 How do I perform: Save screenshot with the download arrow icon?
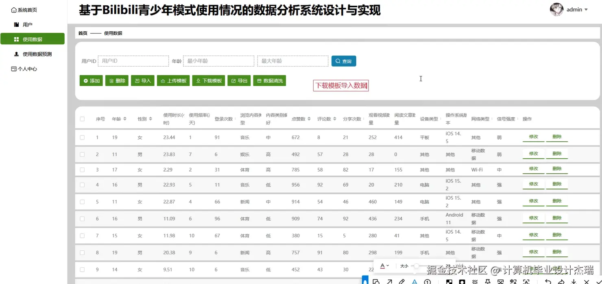(x=574, y=282)
